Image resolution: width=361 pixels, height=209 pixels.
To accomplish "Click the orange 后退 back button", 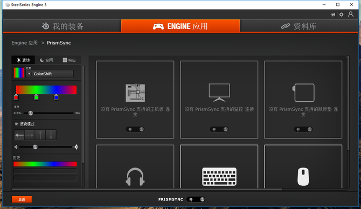I will click(x=22, y=199).
